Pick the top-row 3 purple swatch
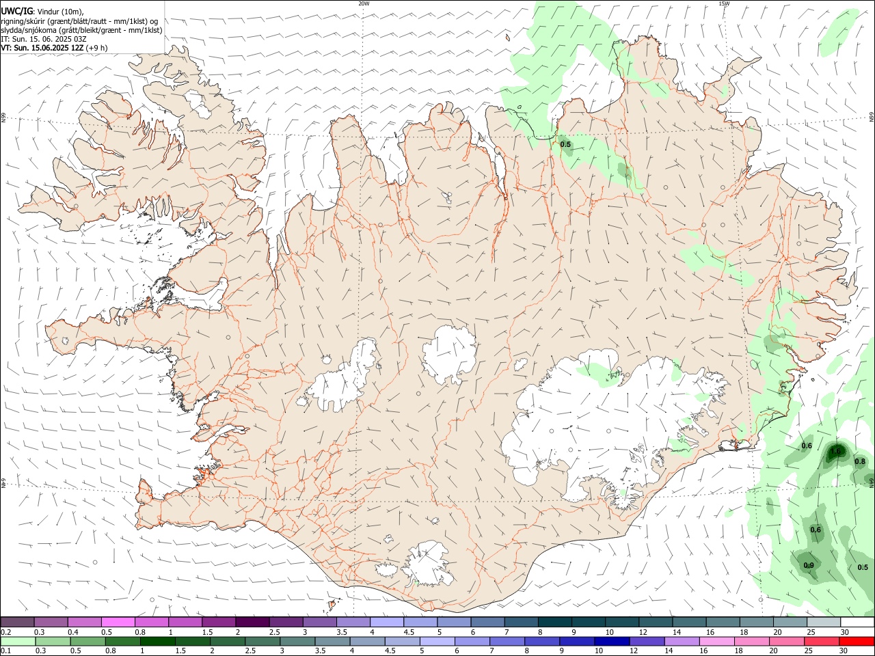This screenshot has width=875, height=656. click(x=319, y=622)
